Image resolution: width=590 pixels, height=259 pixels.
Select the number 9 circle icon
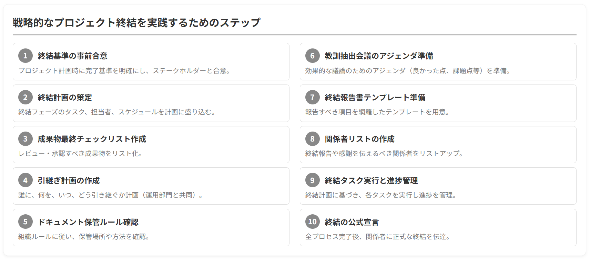(313, 180)
